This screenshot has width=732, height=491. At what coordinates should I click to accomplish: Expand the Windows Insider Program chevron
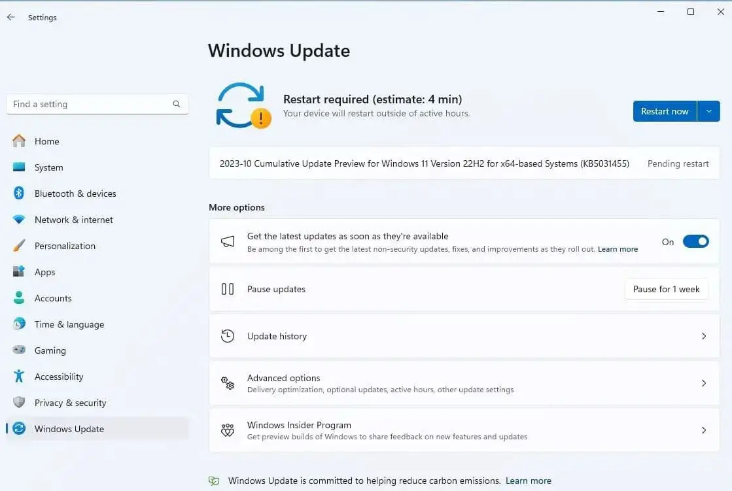[704, 430]
